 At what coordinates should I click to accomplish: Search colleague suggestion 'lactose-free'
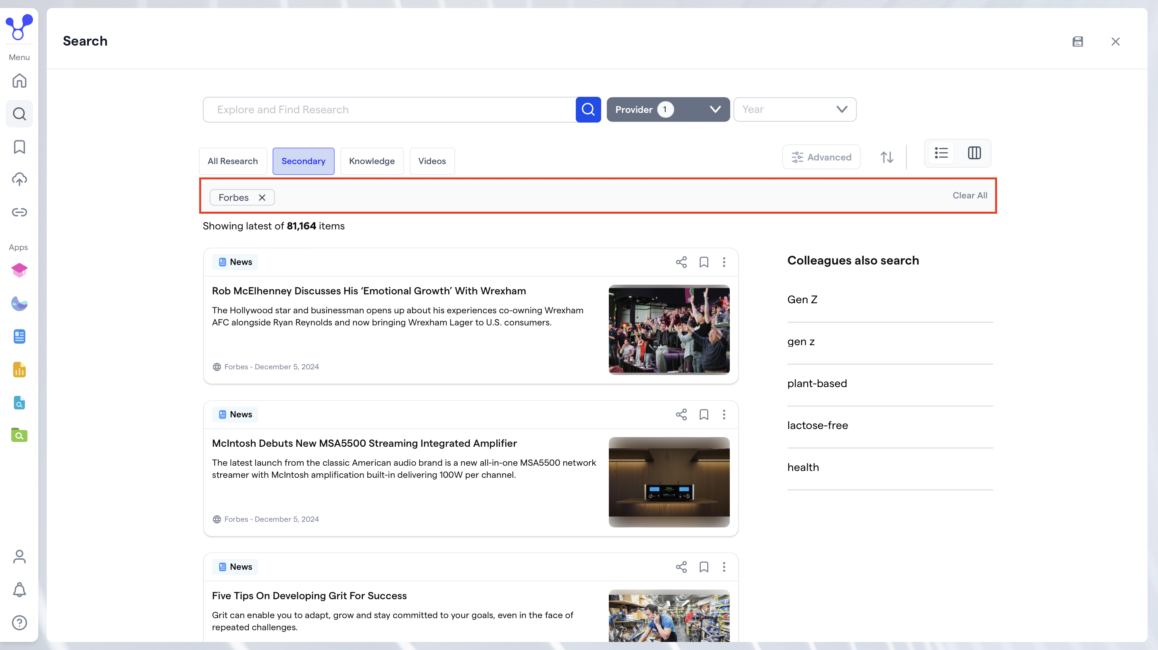pos(817,425)
